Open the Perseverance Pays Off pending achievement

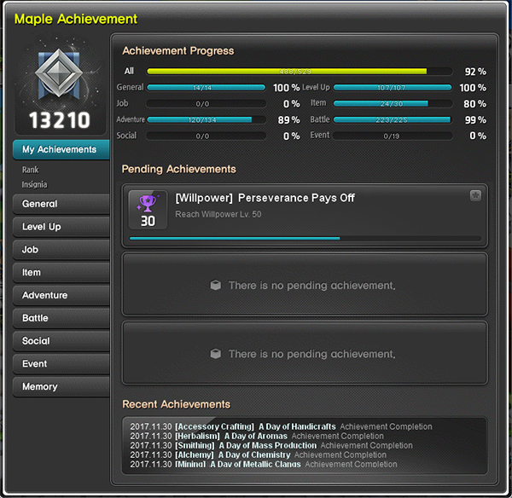[x=305, y=216]
